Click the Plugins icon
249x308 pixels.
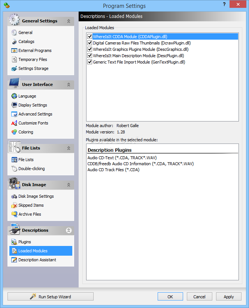pyautogui.click(x=14, y=242)
